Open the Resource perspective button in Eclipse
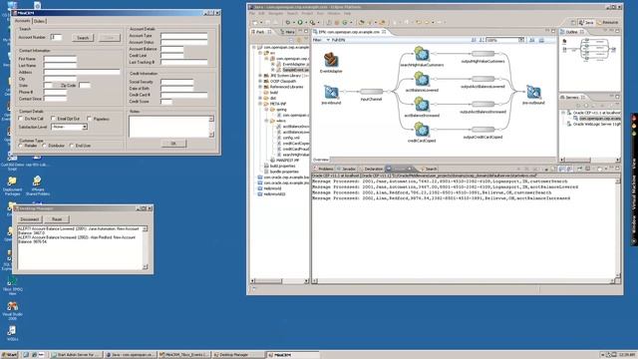 pyautogui.click(x=608, y=22)
